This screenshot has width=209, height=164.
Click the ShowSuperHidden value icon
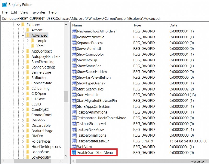(74, 72)
